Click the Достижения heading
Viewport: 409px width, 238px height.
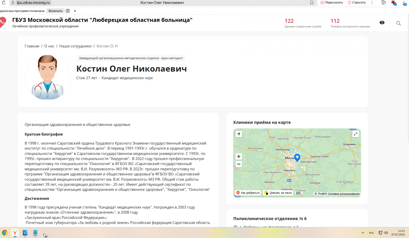pos(37,199)
